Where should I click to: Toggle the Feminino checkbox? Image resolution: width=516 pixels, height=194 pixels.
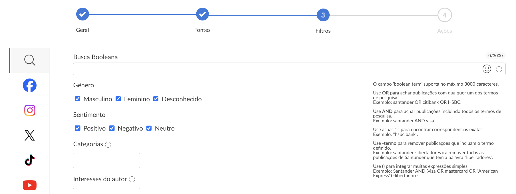click(x=118, y=99)
